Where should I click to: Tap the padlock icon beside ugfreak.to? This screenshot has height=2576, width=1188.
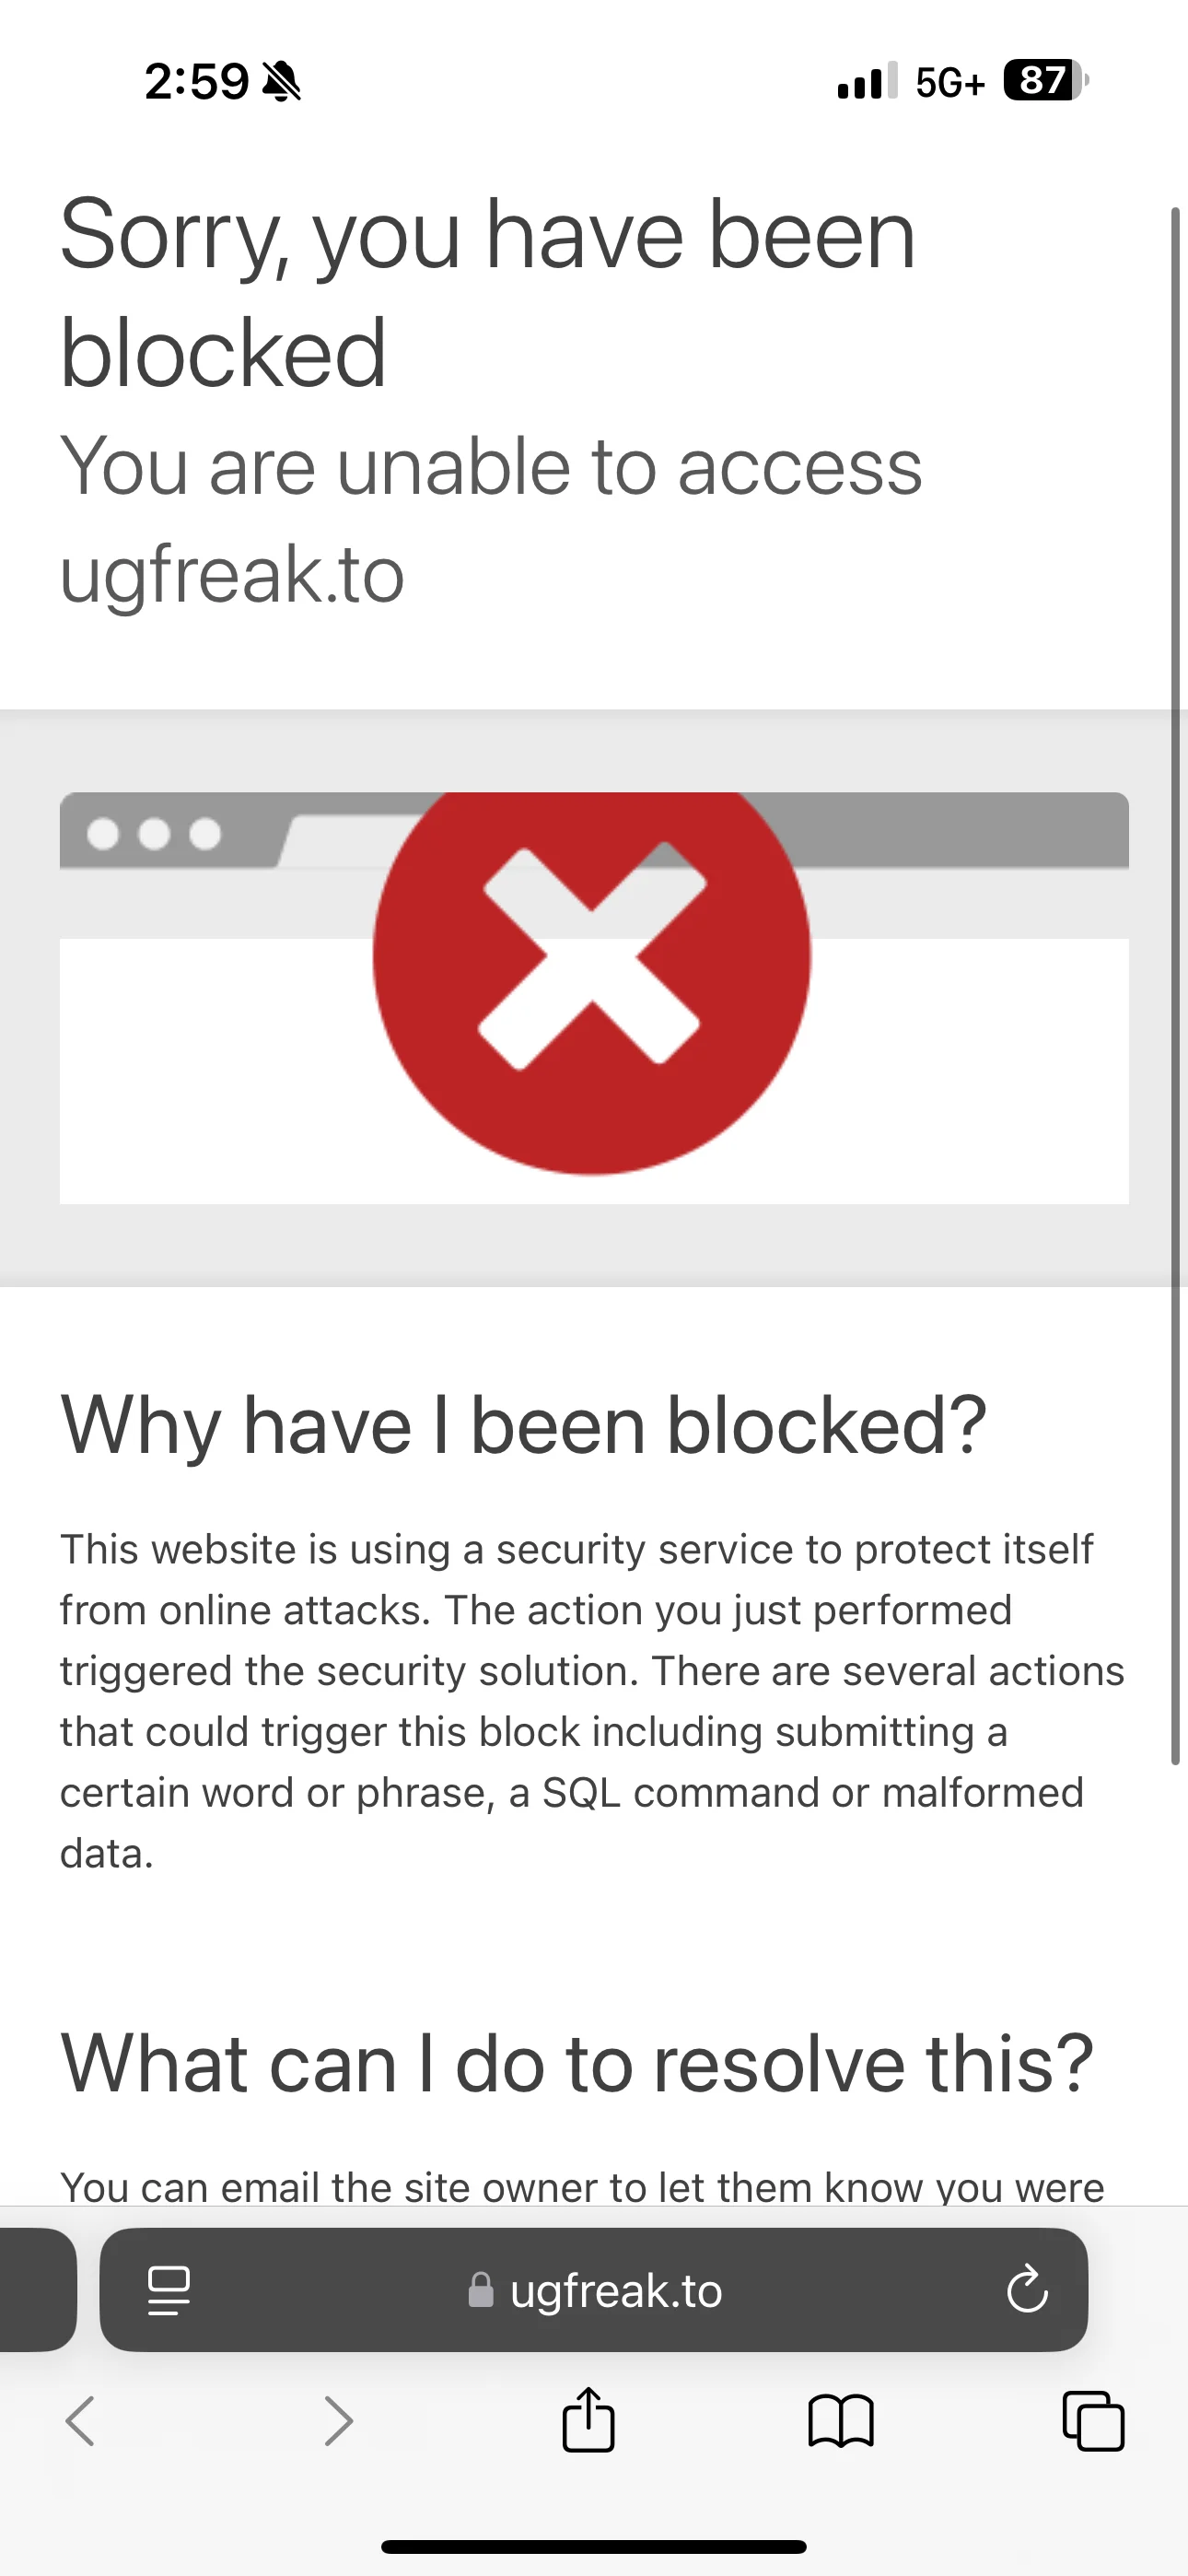[x=481, y=2290]
